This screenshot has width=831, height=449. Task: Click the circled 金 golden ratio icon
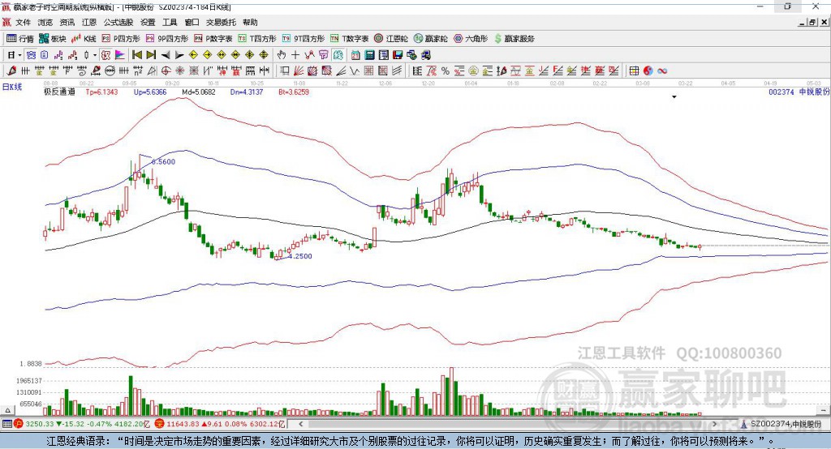[x=473, y=71]
